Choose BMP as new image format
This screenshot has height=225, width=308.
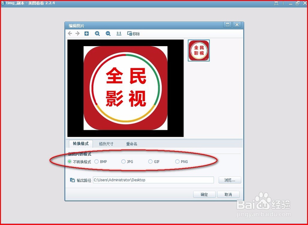pyautogui.click(x=101, y=162)
